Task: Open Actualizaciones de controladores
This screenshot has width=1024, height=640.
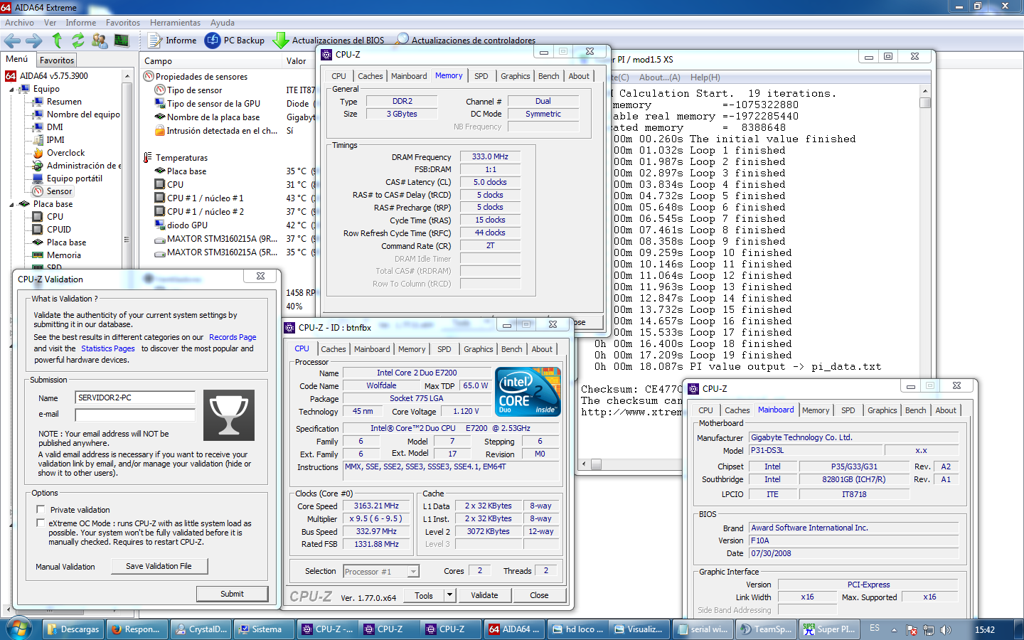Action: (466, 41)
